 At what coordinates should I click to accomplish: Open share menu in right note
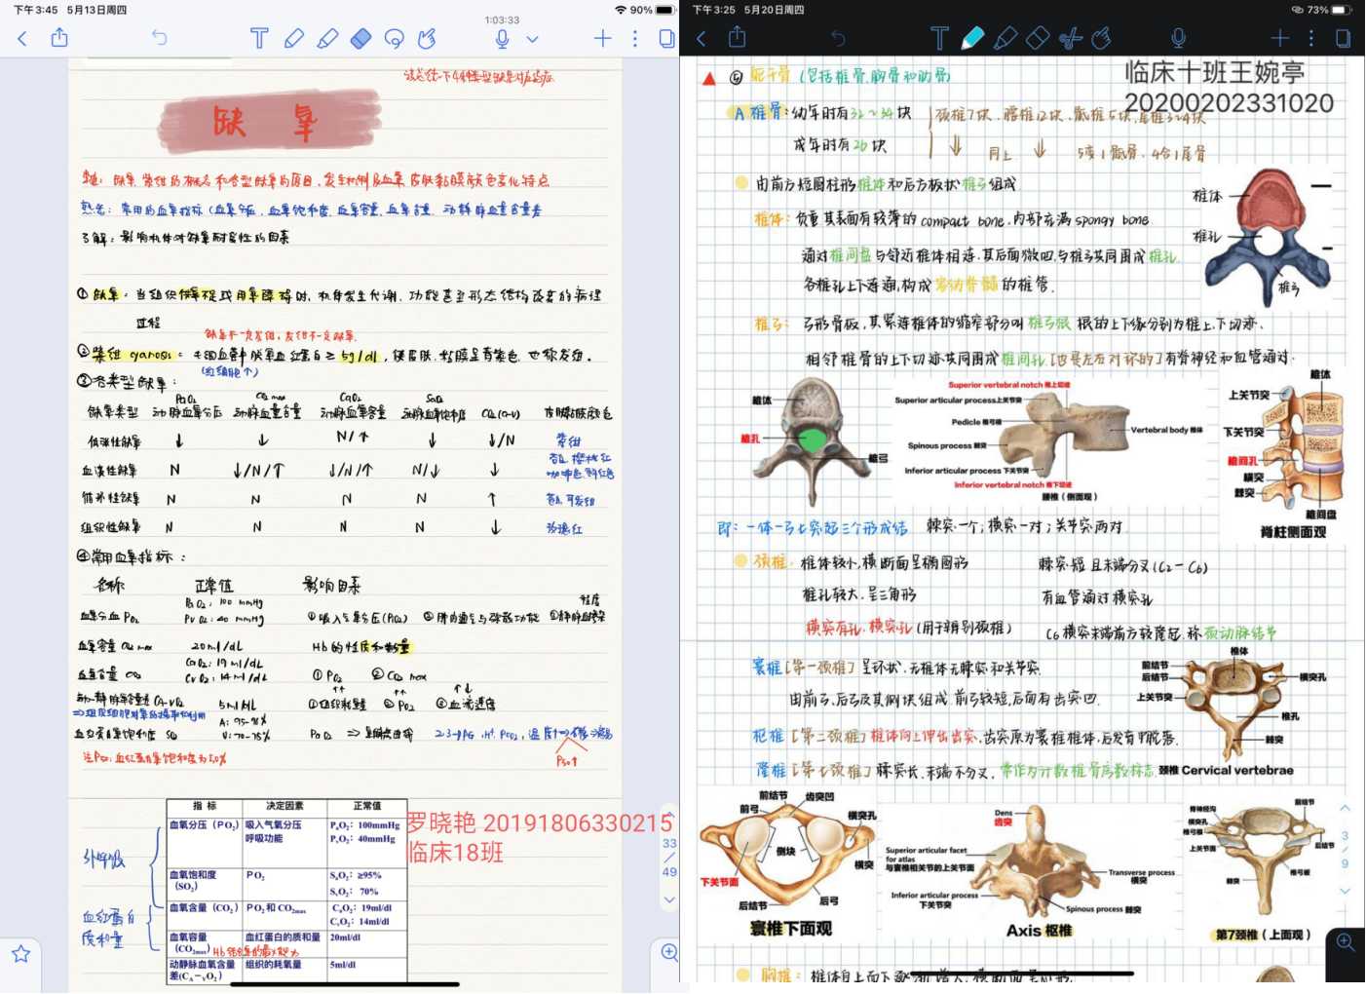(738, 37)
